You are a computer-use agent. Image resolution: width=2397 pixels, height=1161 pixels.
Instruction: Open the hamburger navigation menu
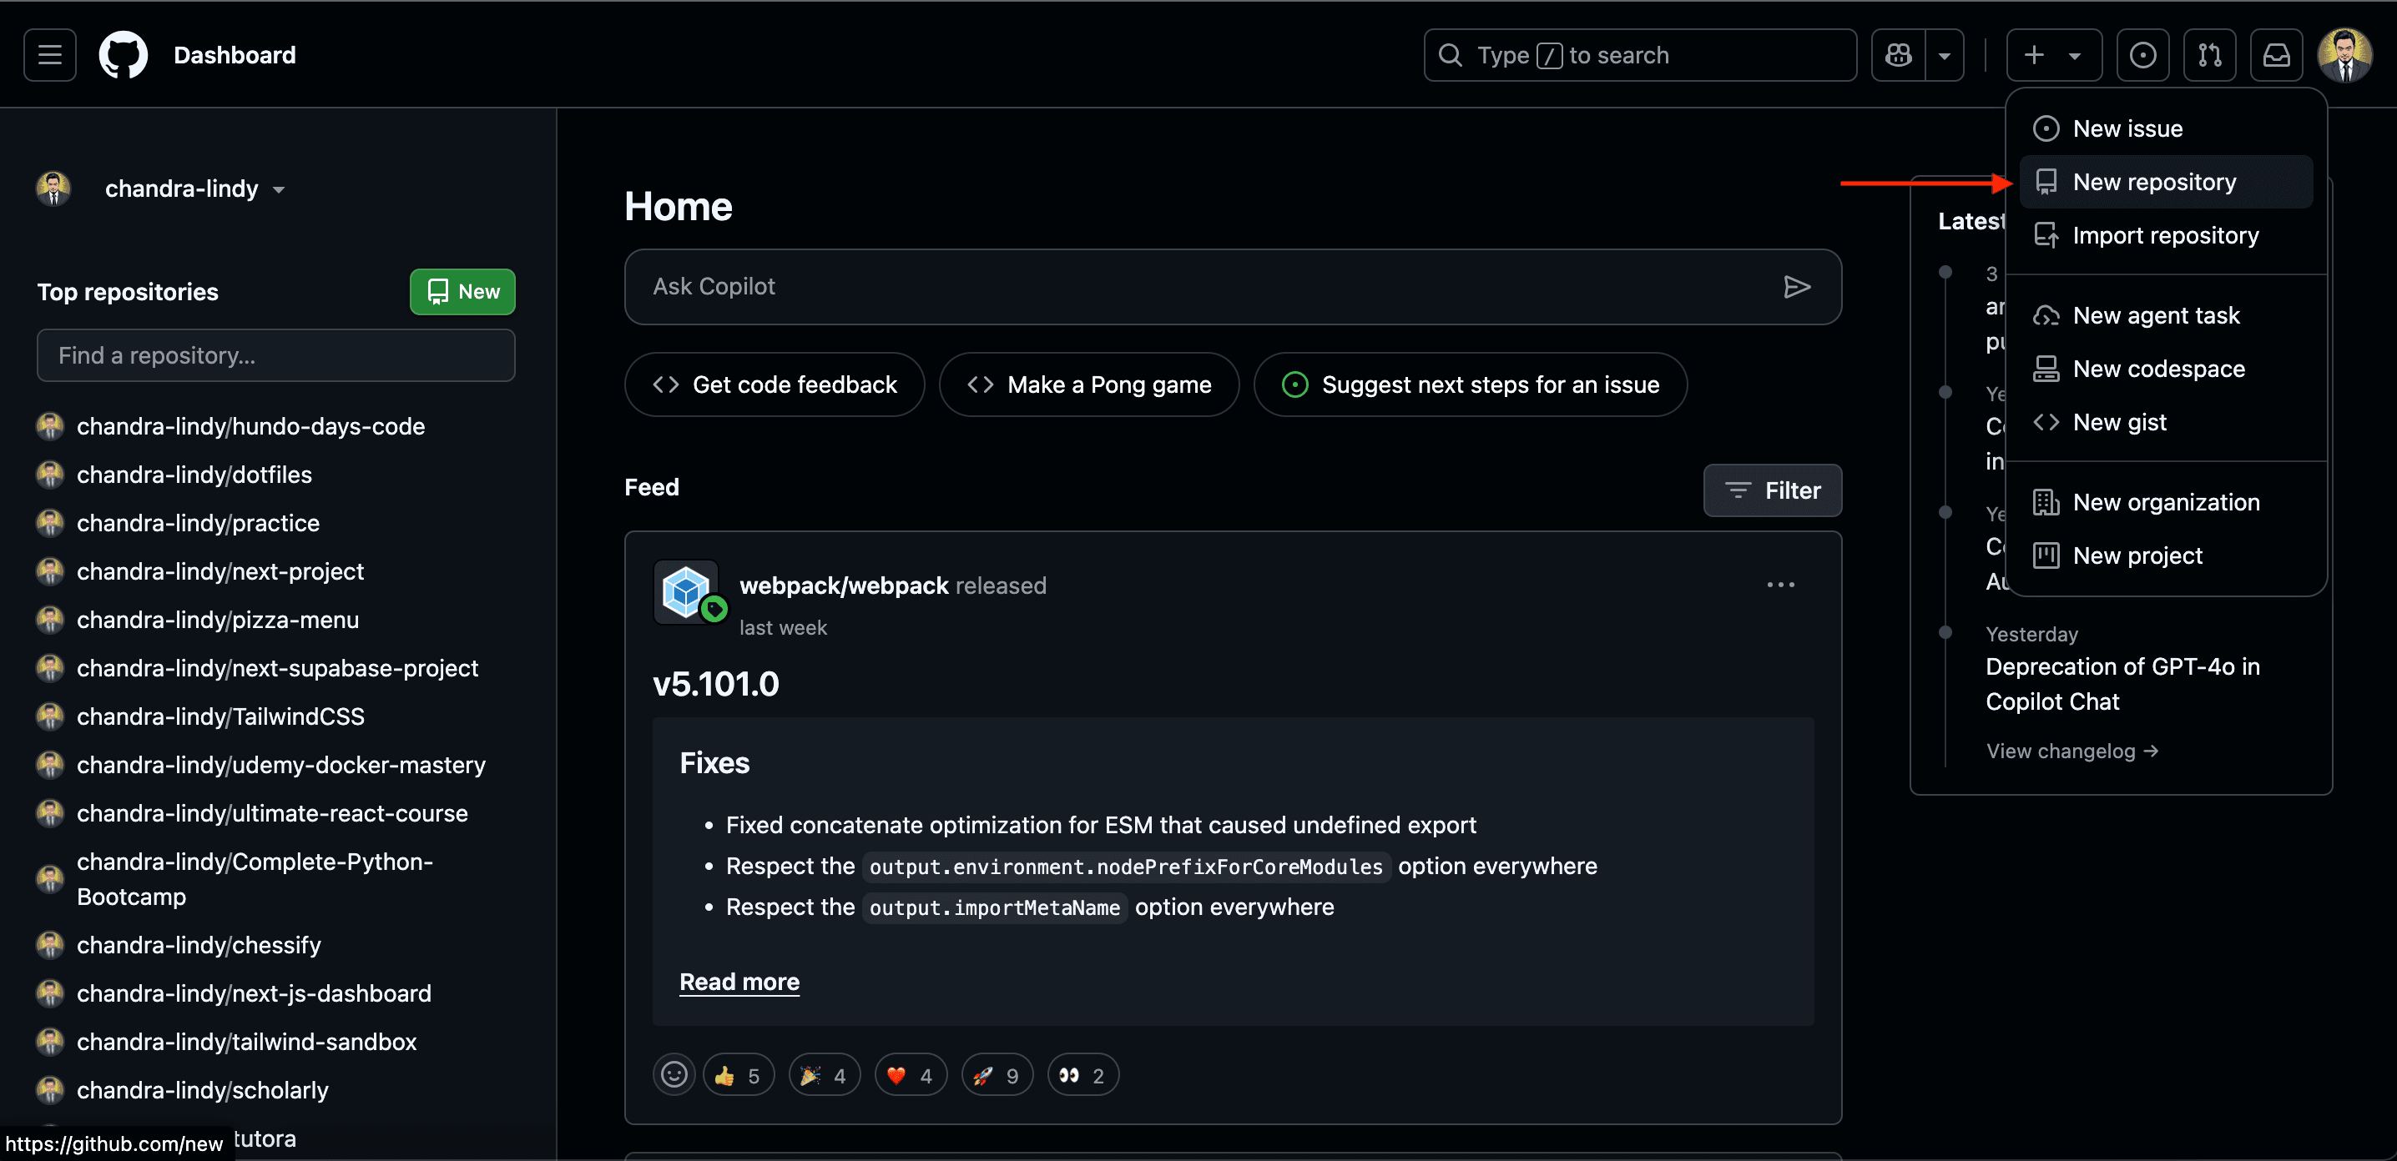[x=49, y=55]
